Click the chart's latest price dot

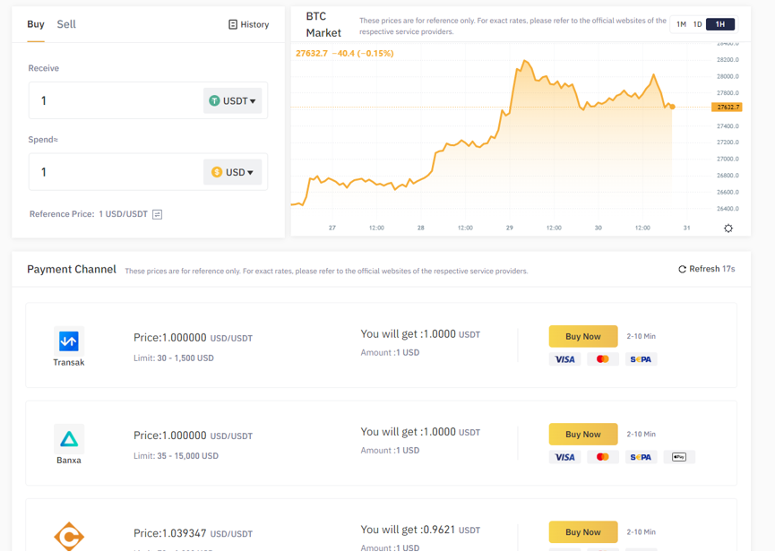coord(672,107)
